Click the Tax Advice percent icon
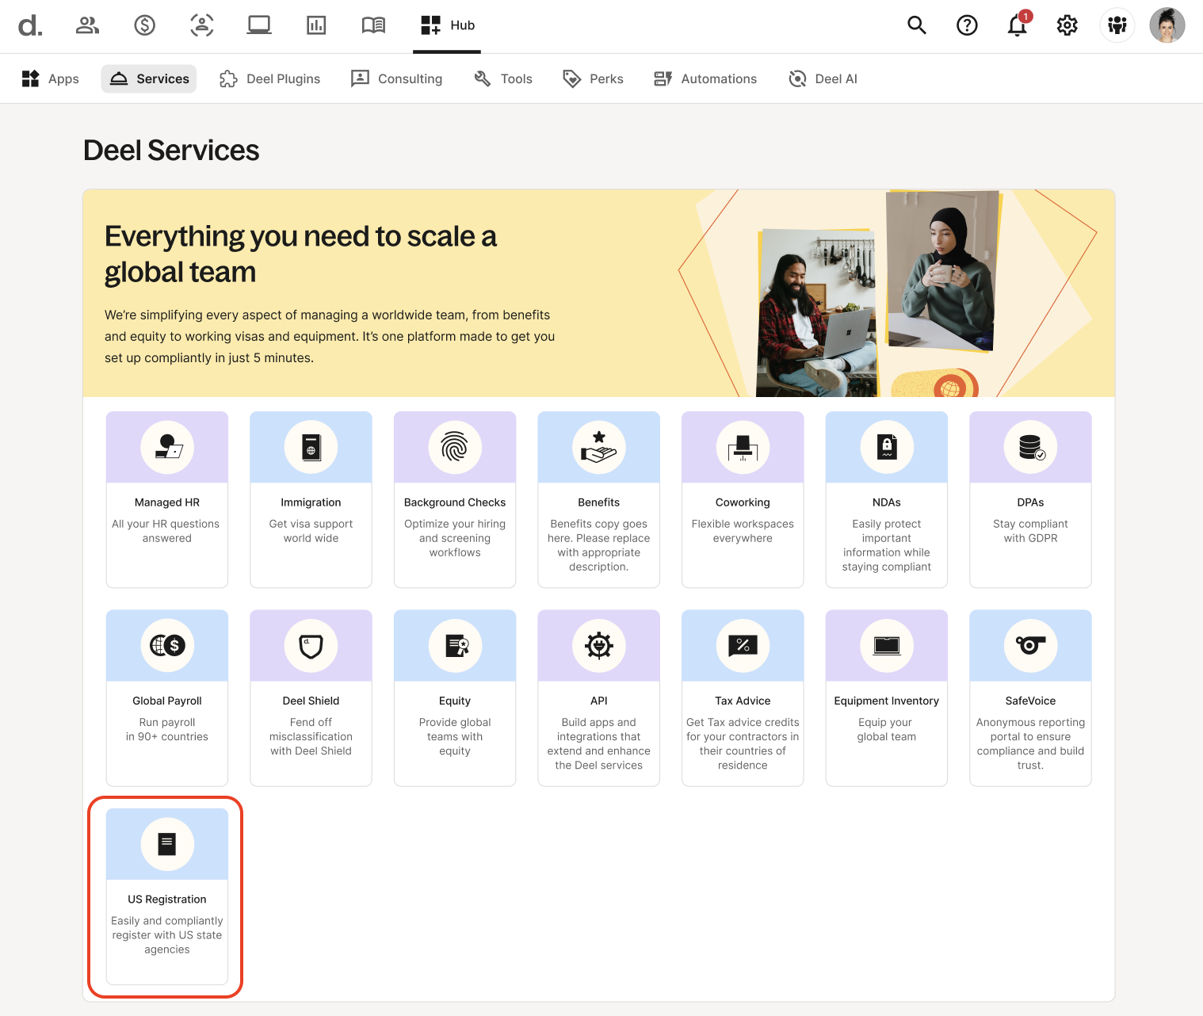Screen dimensions: 1203x1016 (x=743, y=646)
